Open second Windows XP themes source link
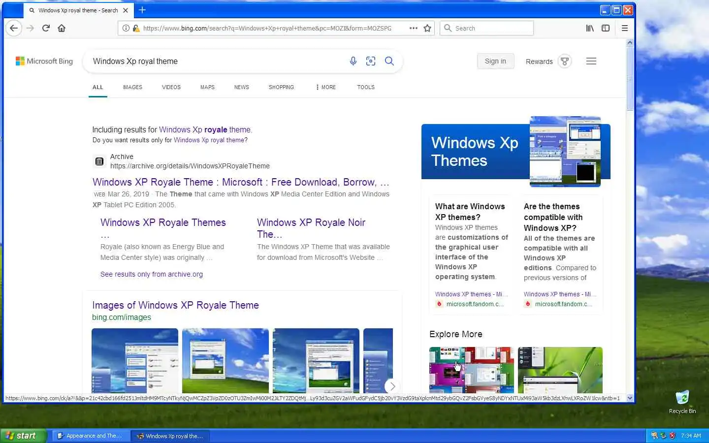709x443 pixels. 560,294
